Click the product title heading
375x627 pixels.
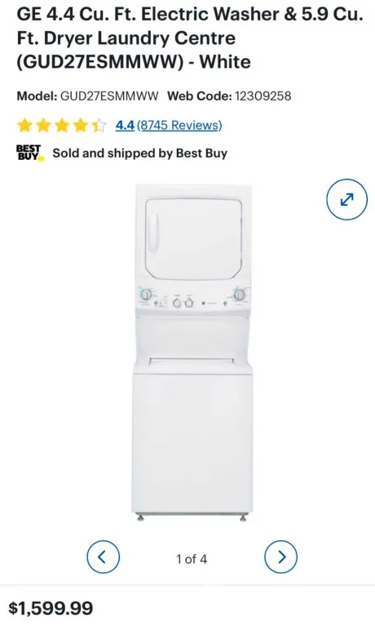point(190,38)
